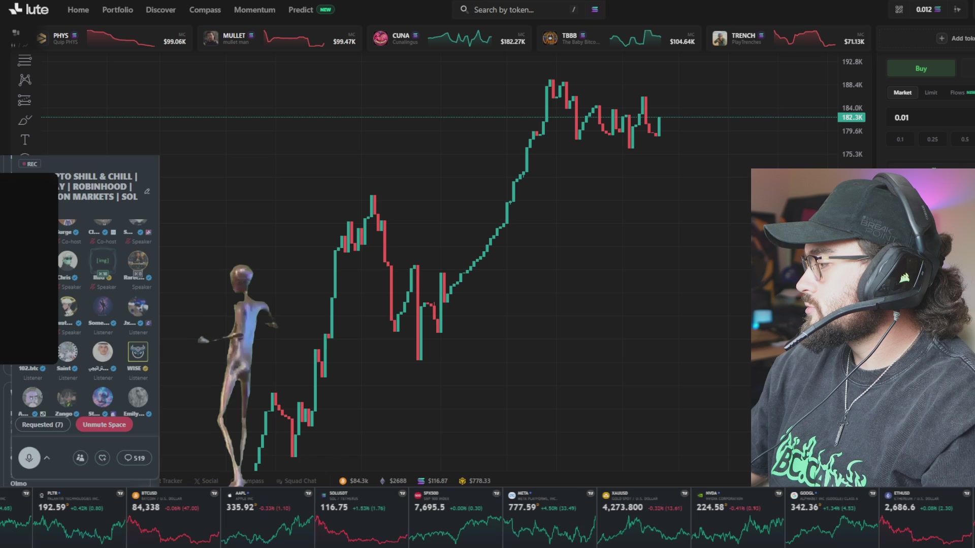The width and height of the screenshot is (975, 548).
Task: Expand the chevron next to microphone button
Action: (47, 458)
